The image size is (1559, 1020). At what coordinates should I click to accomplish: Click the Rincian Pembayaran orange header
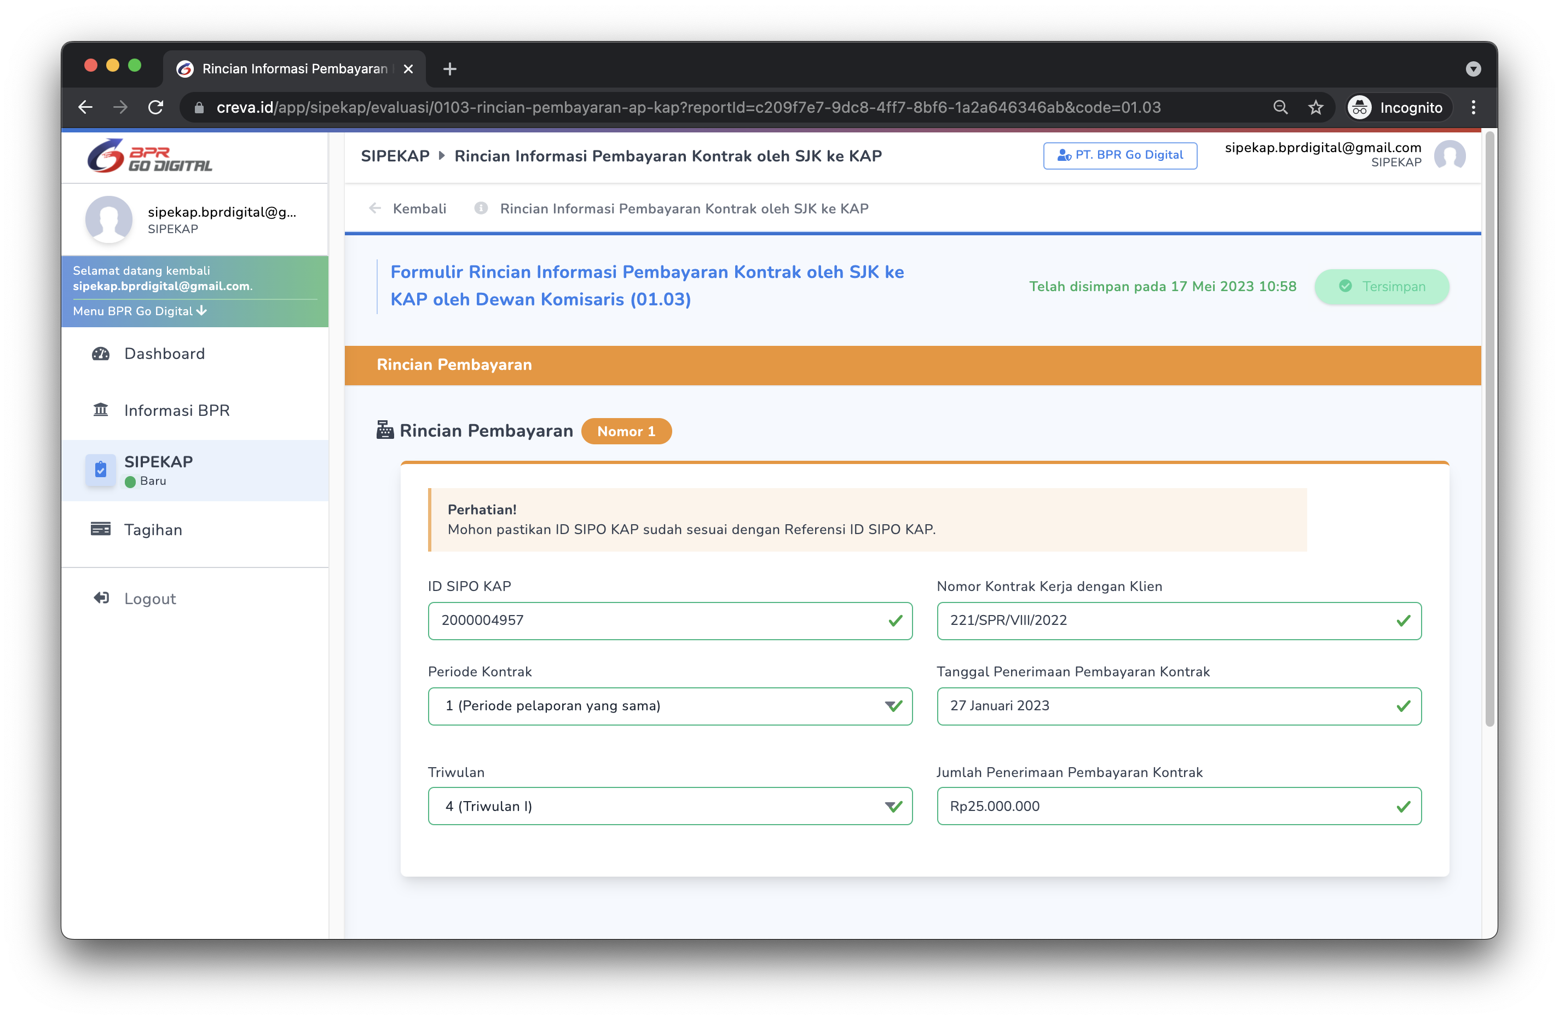(x=912, y=364)
